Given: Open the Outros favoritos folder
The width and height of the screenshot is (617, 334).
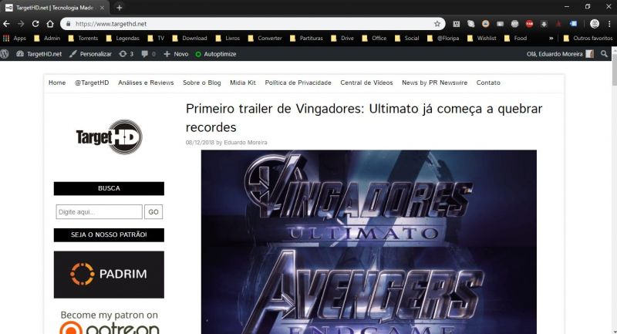Looking at the screenshot, I should point(588,38).
